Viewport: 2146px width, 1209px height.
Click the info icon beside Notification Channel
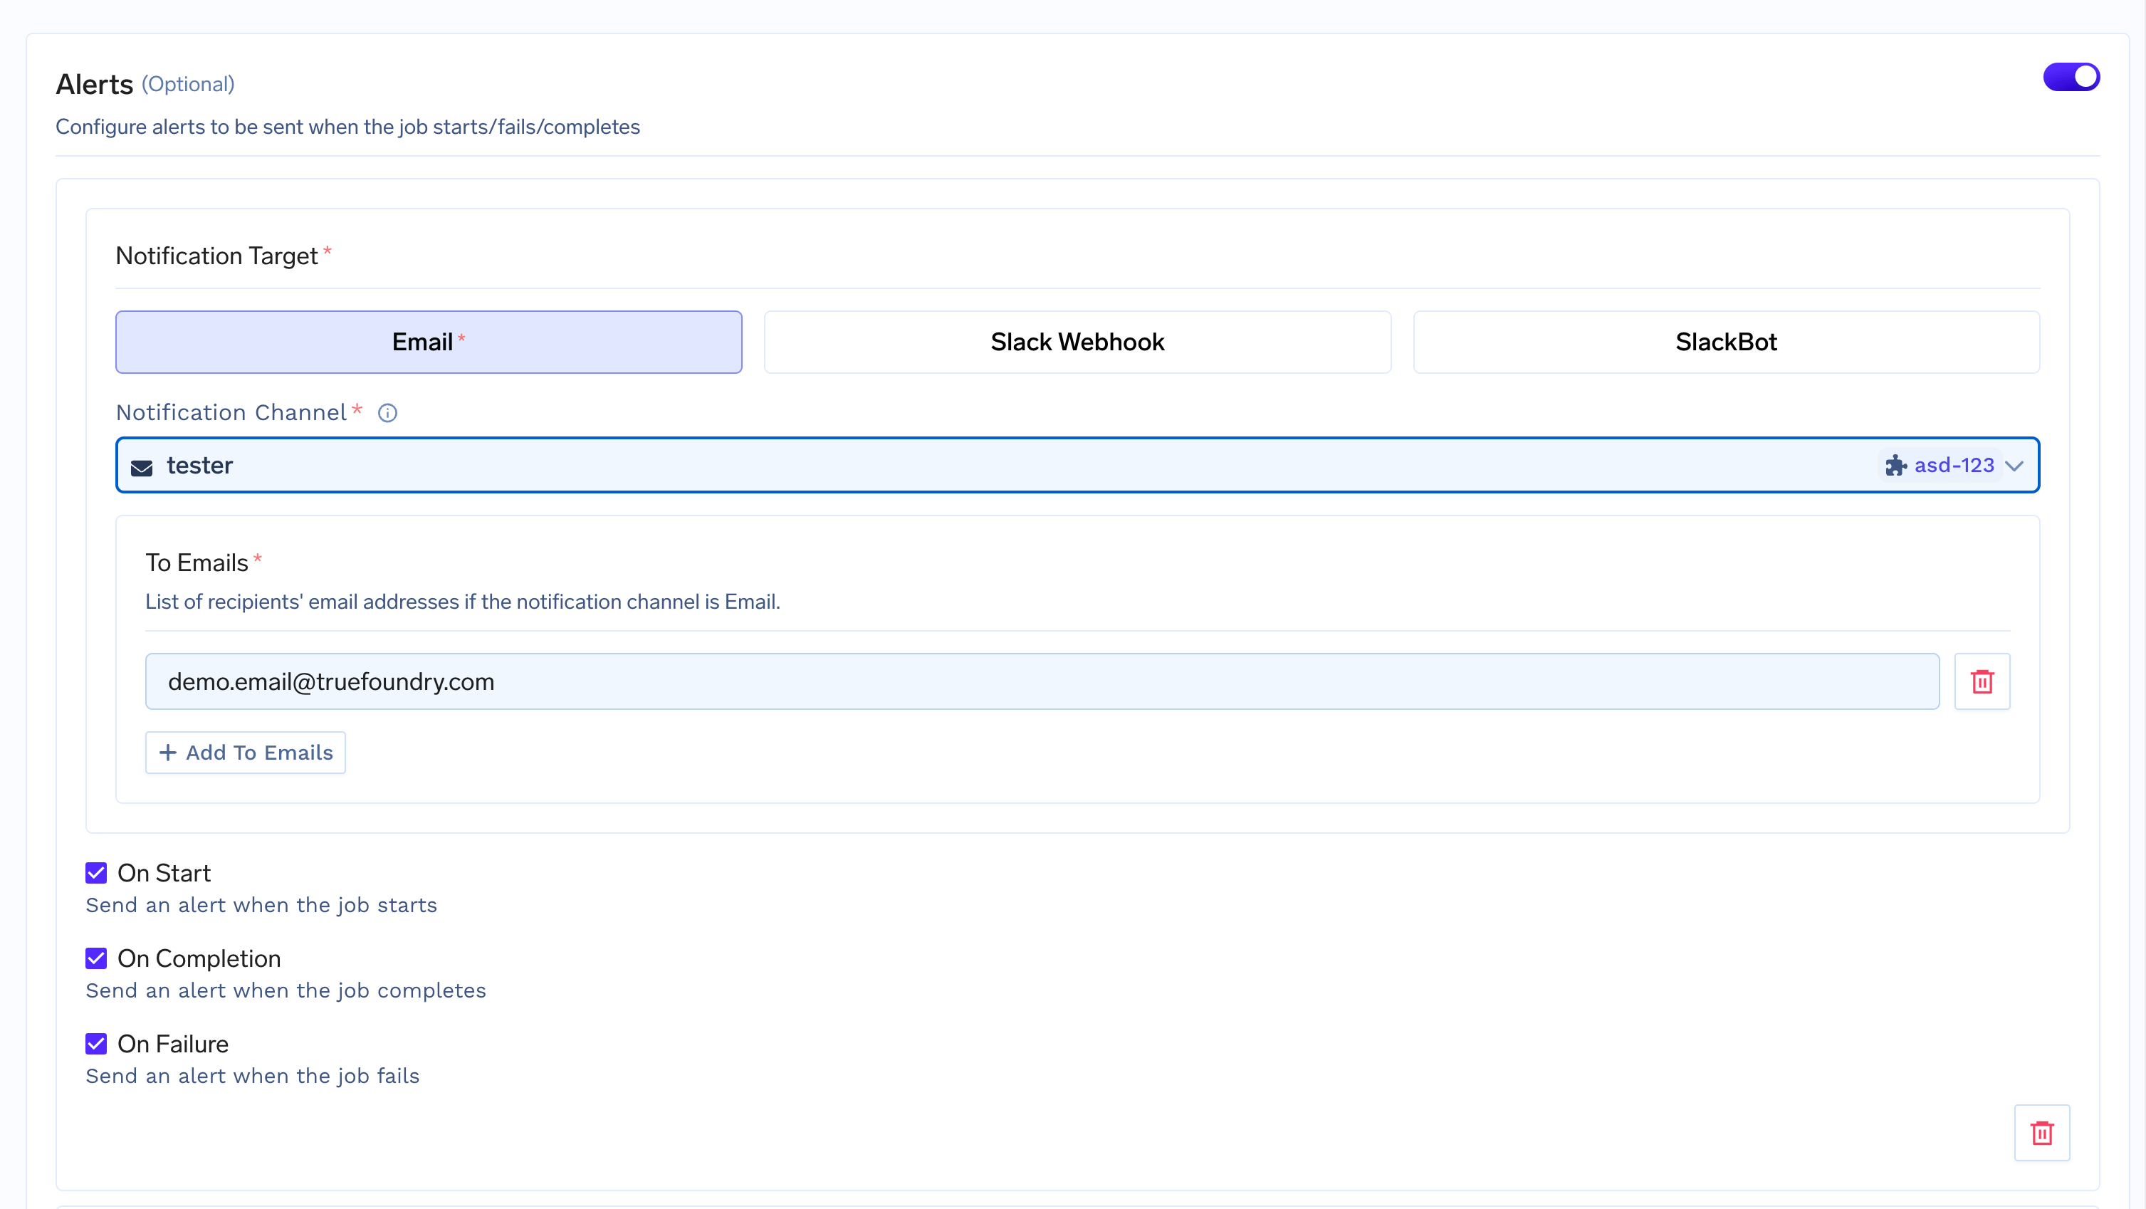[x=387, y=413]
